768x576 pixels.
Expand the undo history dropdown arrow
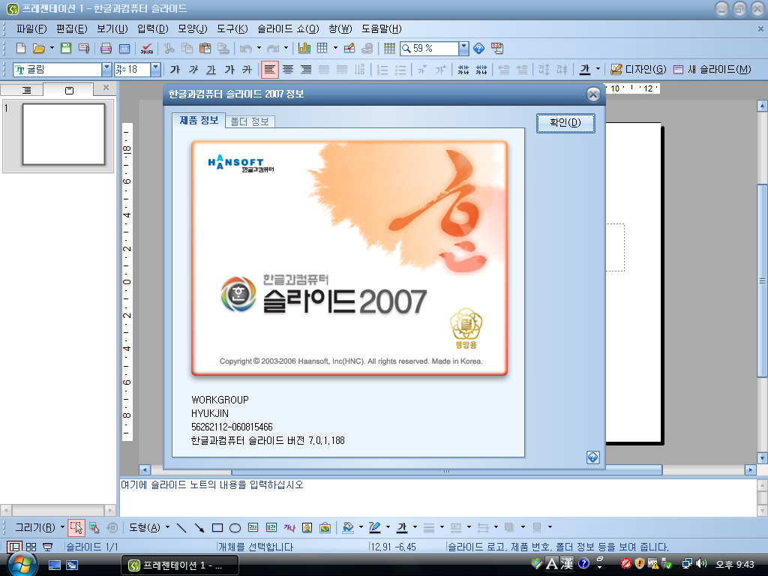coord(259,48)
